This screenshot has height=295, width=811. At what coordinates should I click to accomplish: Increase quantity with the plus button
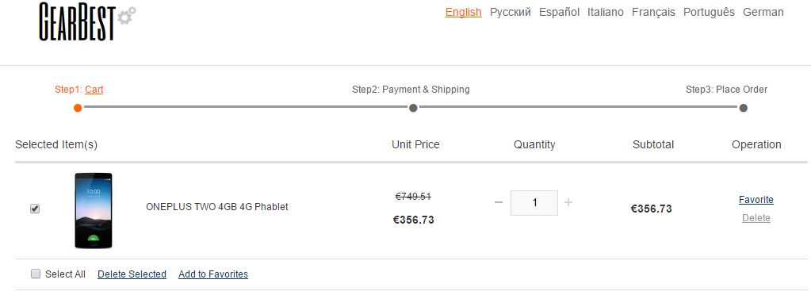click(x=568, y=202)
